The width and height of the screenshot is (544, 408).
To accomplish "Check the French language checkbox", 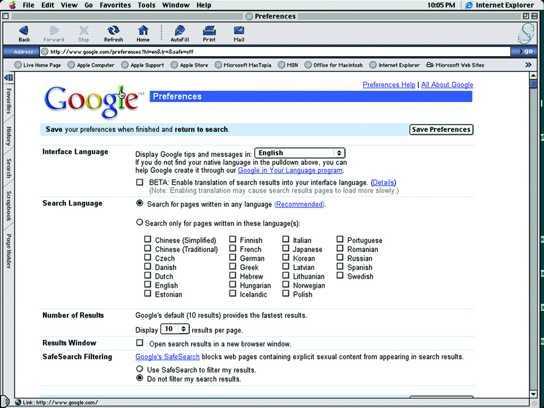I will point(233,248).
